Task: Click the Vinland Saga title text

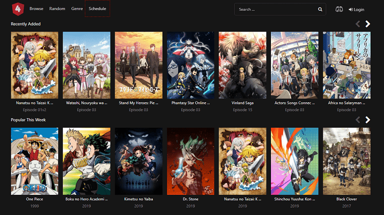Action: (243, 103)
